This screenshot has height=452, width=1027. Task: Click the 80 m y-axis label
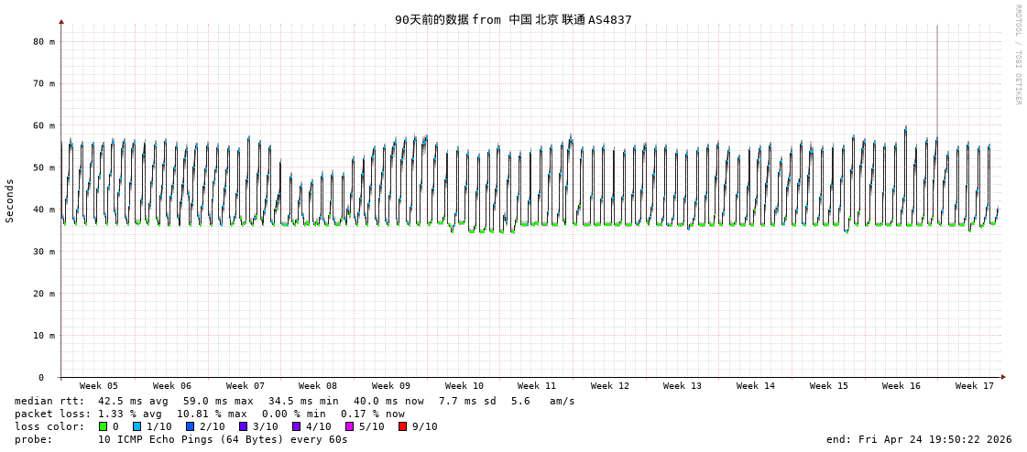[x=45, y=41]
